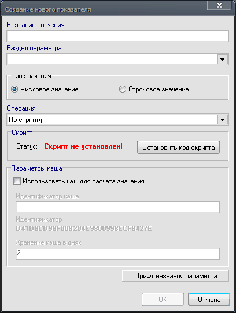This screenshot has height=313, width=236.
Task: Click the 'Название значения' text field
Action: pos(117,36)
